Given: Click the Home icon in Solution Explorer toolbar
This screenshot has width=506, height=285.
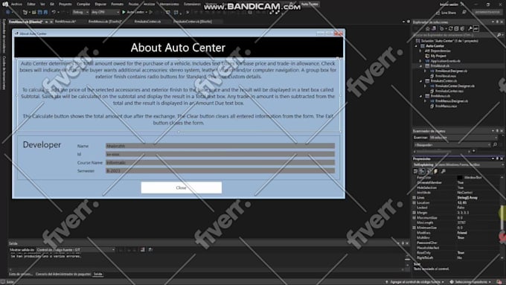Looking at the screenshot, I should coord(428,29).
